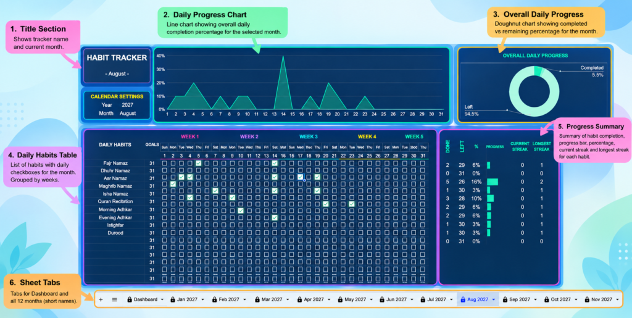This screenshot has width=632, height=318.
Task: Click the lock icon on May 2027 tab
Action: [x=340, y=299]
